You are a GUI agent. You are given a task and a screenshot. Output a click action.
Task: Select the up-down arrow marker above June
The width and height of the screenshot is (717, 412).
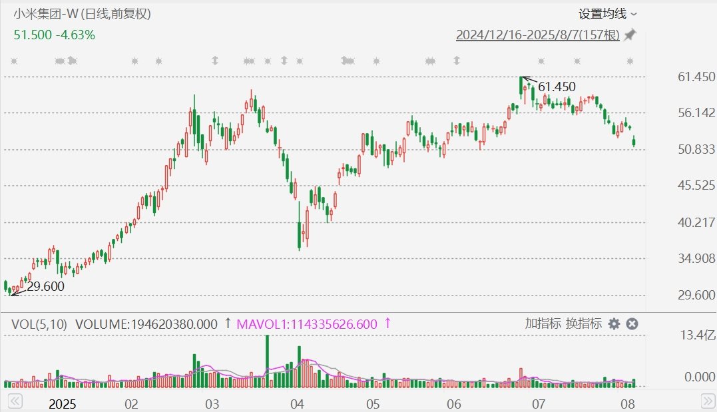[x=456, y=61]
